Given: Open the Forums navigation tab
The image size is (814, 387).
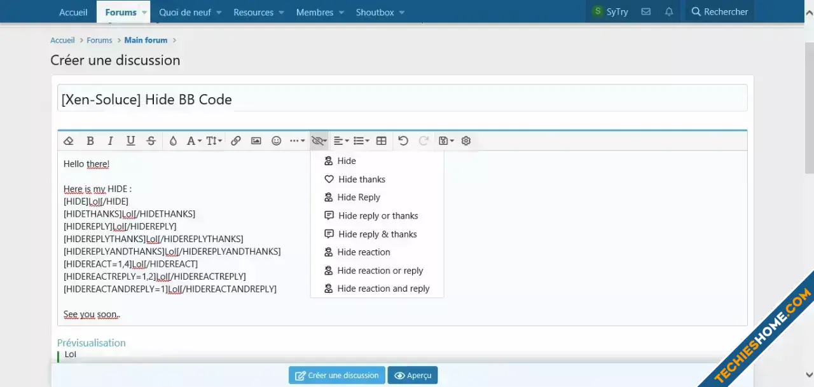Looking at the screenshot, I should point(121,12).
